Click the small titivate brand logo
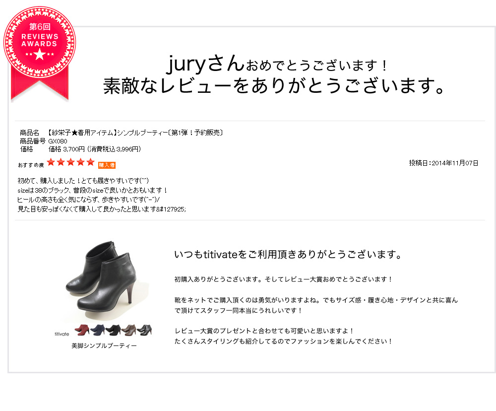Viewport: 496px width, 411px height. 62,334
